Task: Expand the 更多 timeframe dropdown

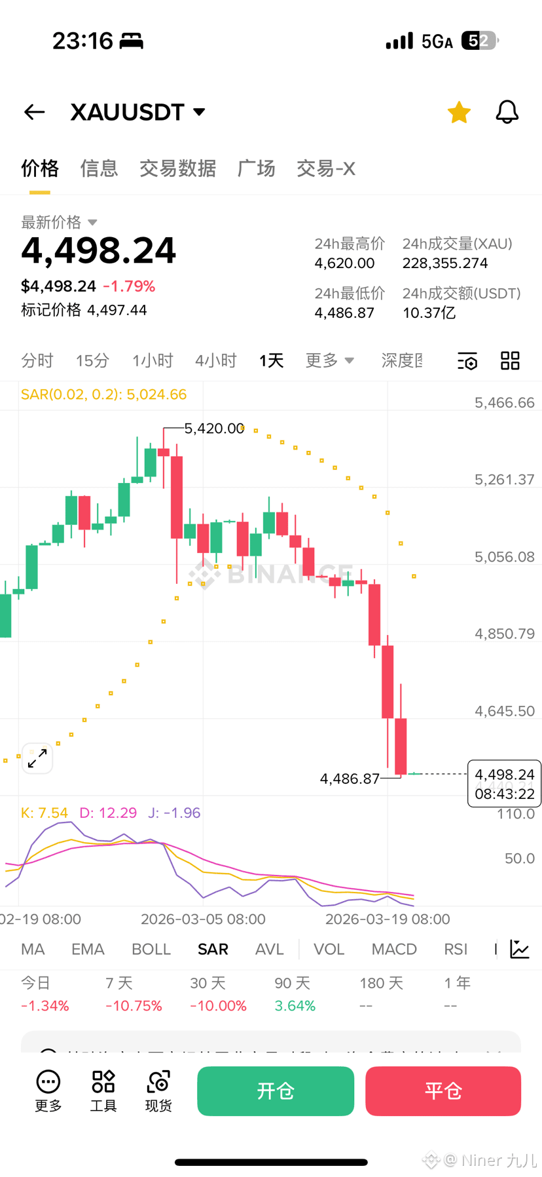Action: coord(330,360)
